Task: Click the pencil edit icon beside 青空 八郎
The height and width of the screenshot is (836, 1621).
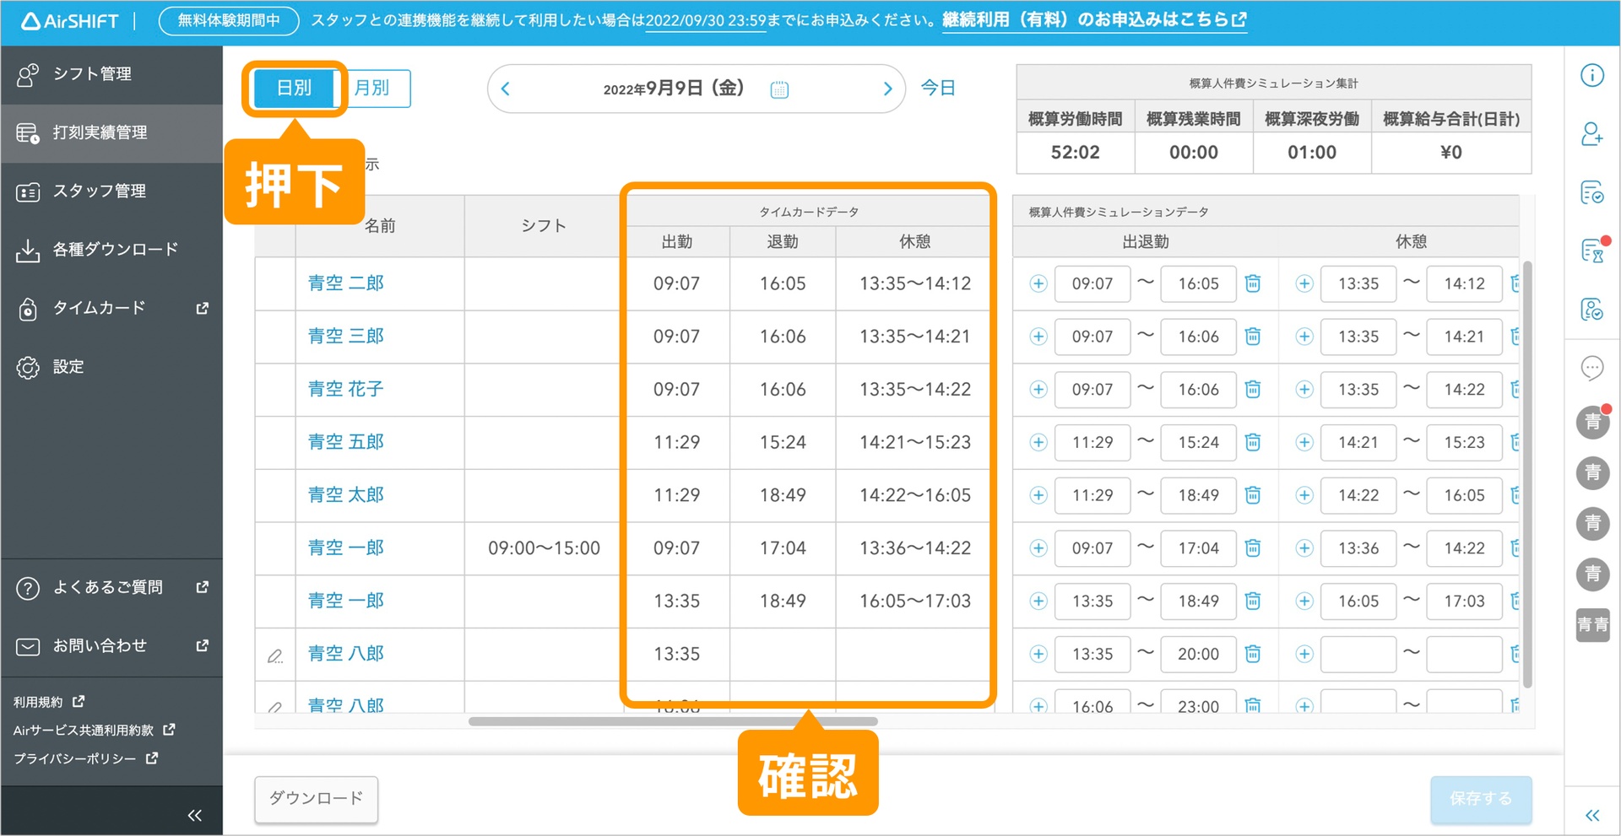Action: tap(275, 655)
